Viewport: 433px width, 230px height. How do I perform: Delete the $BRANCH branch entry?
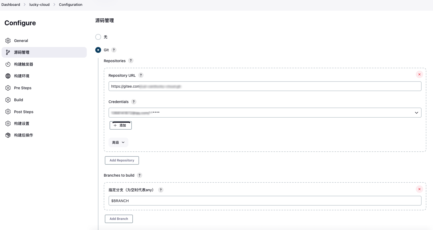(x=419, y=189)
